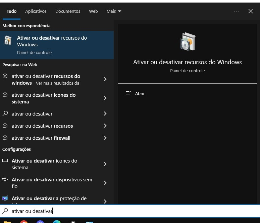Click airplane icon beside 'dispositivos sem fio'
The image size is (260, 223).
click(5, 179)
